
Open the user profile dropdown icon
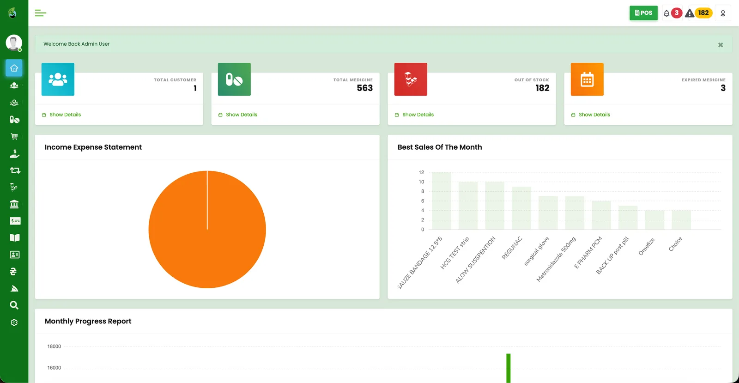(723, 13)
